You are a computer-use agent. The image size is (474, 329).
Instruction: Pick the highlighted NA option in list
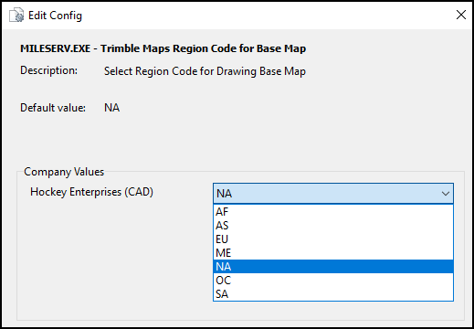[333, 267]
